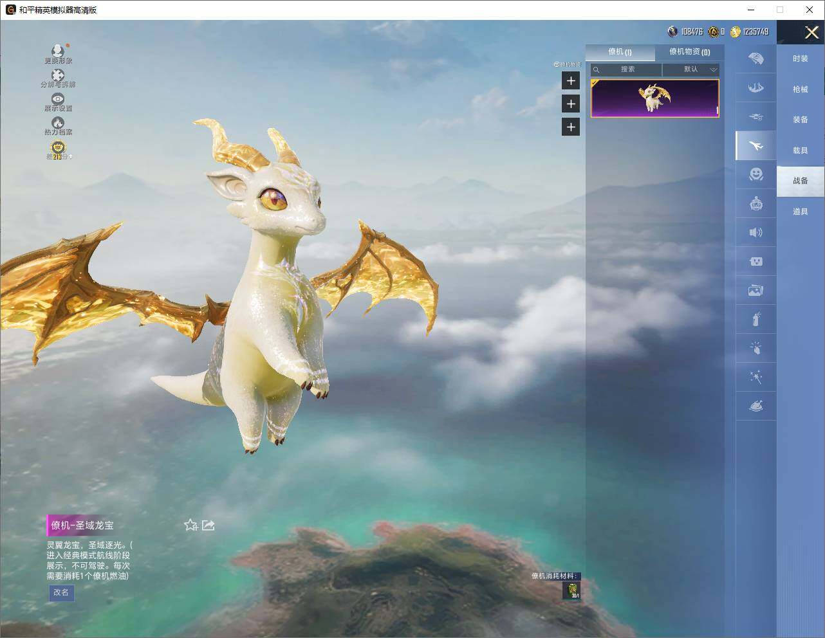Select the spray can category icon

pos(756,319)
